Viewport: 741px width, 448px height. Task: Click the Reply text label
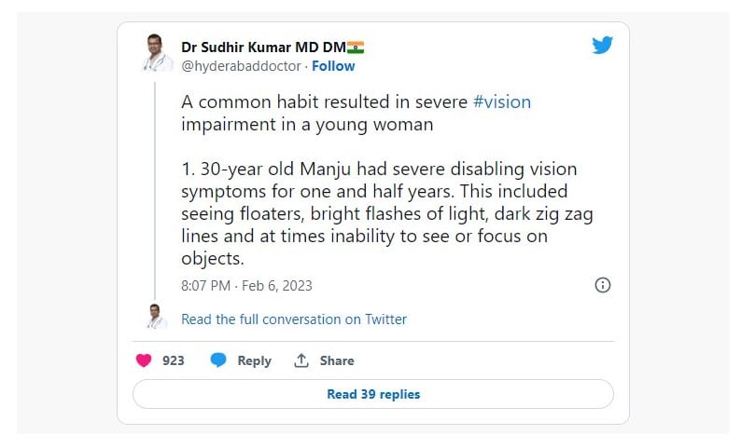254,360
